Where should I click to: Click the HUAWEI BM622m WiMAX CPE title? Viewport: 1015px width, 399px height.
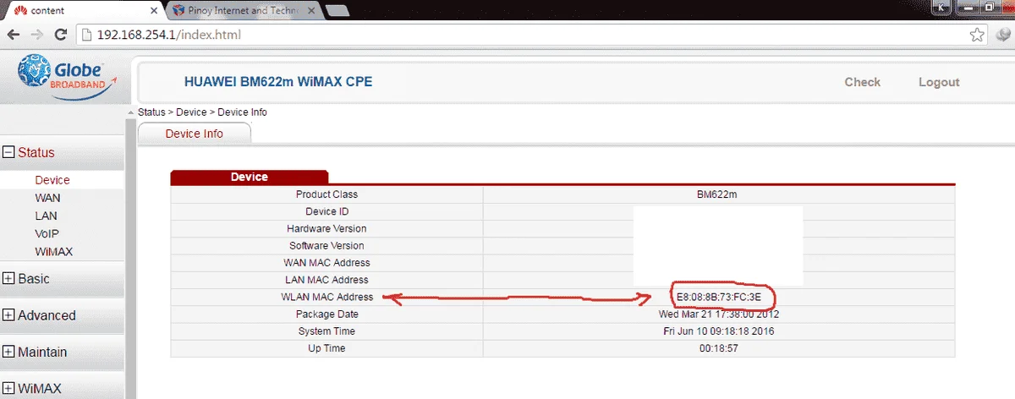(278, 82)
